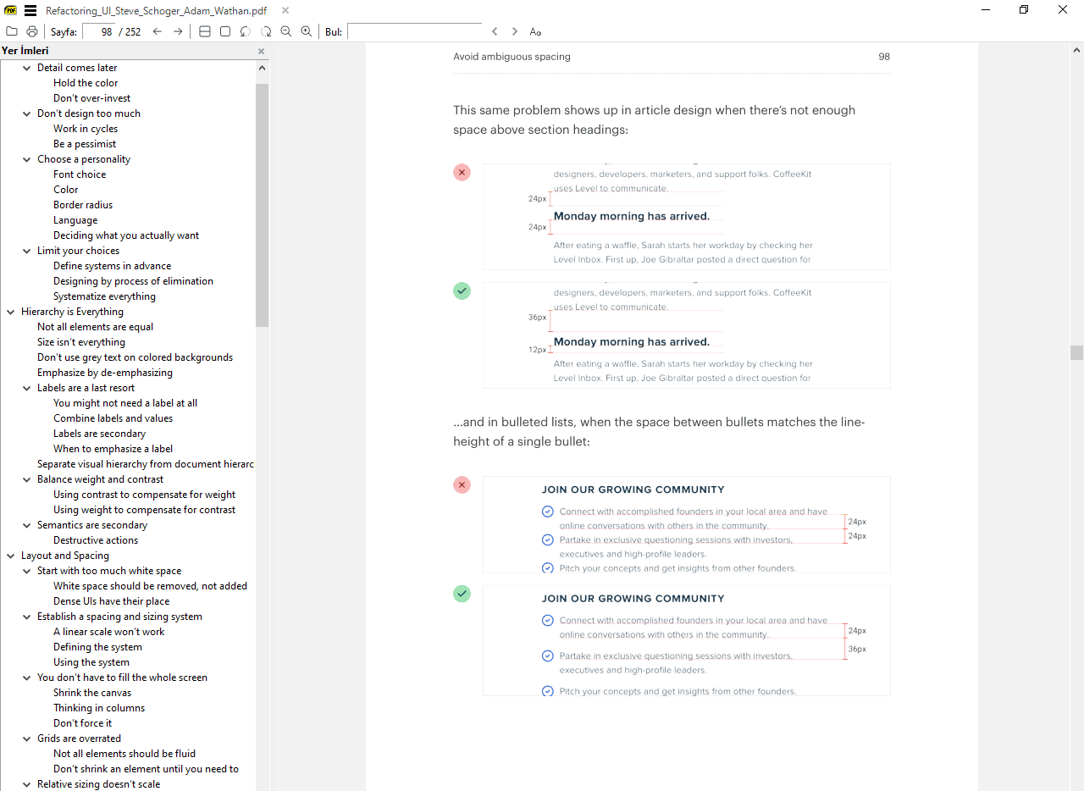This screenshot has height=791, width=1084.
Task: Click the bookmarks panel scroll-up arrow
Action: click(262, 68)
